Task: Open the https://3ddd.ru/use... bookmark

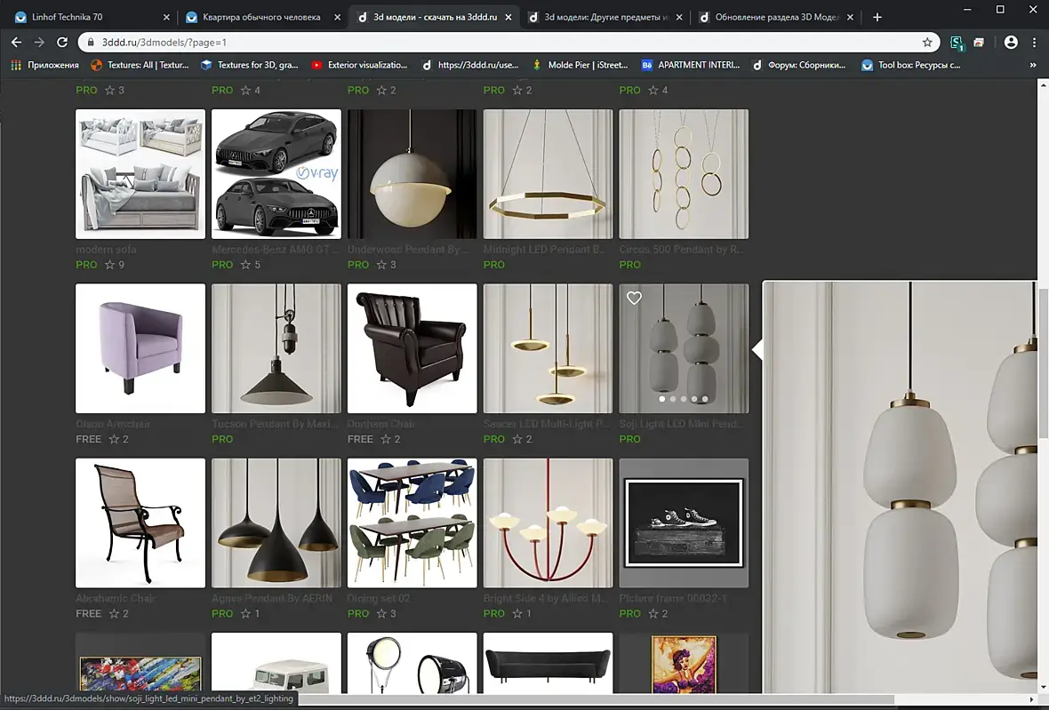Action: pyautogui.click(x=470, y=65)
